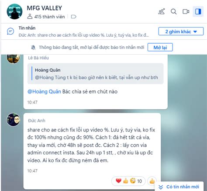The width and height of the screenshot is (207, 191).
Task: Click Mở lại to re-enable notifications
Action: 160,47
